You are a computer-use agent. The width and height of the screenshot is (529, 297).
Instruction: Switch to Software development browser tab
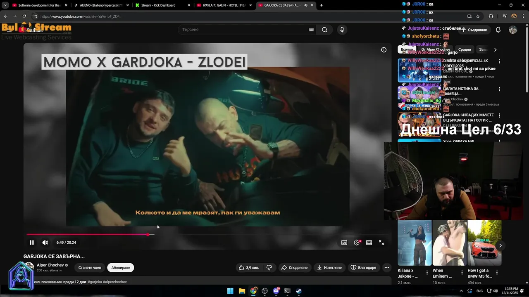pyautogui.click(x=40, y=5)
